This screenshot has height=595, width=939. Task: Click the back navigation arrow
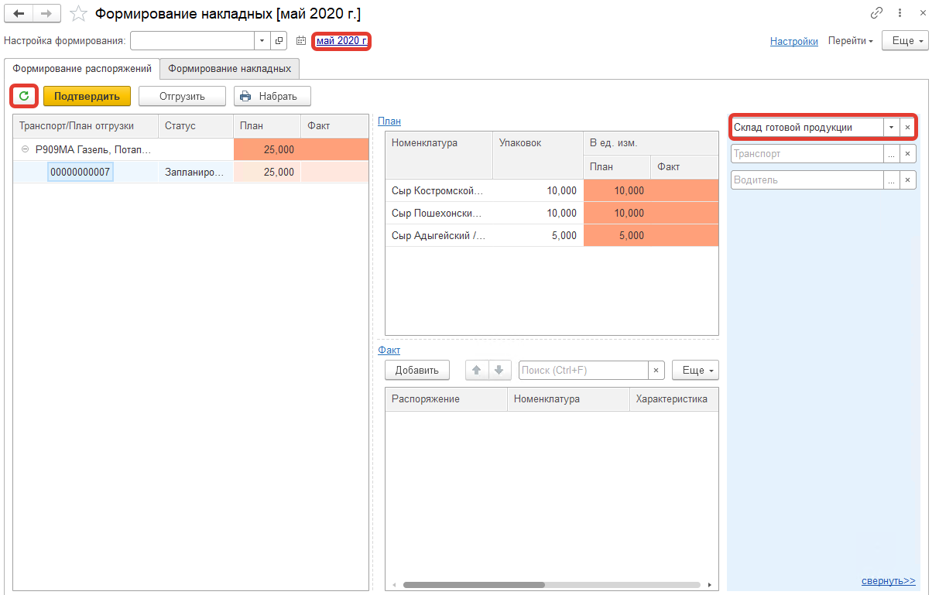(x=19, y=14)
